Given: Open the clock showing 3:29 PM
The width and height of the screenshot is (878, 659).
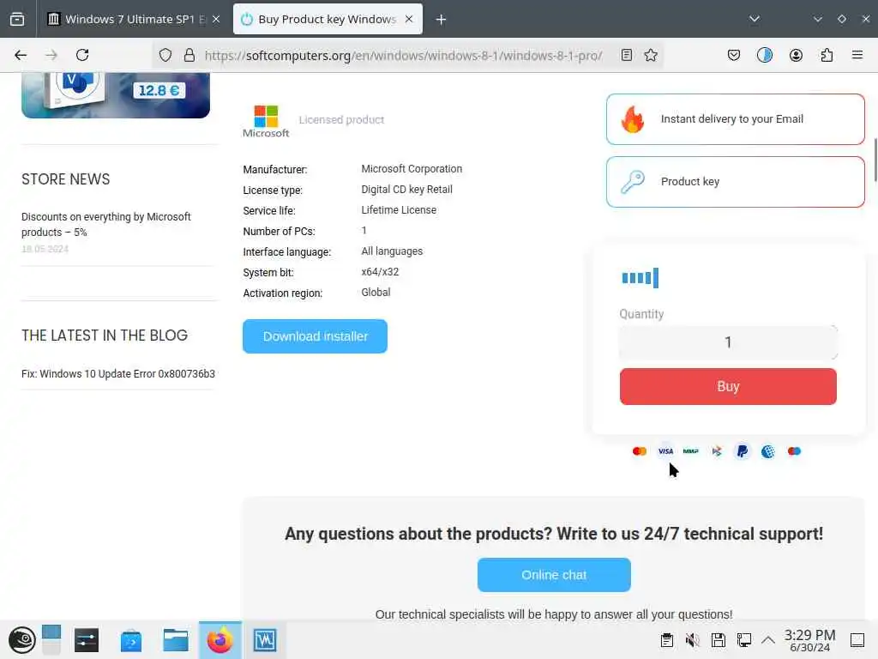Looking at the screenshot, I should pos(809,640).
